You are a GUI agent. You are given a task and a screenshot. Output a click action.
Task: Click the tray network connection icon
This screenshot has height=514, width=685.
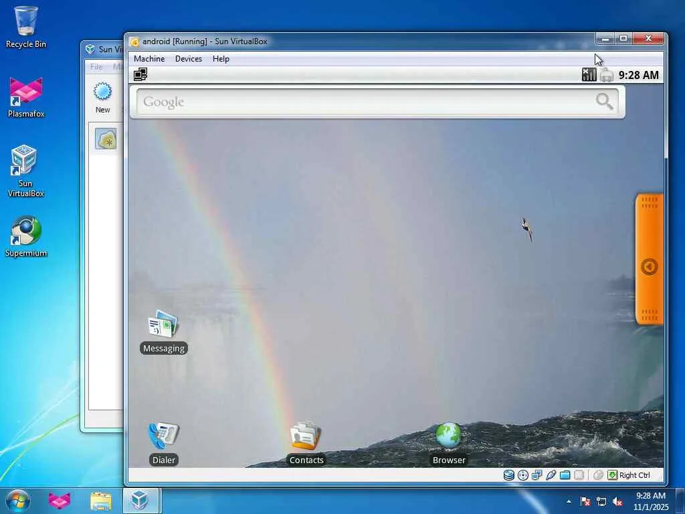(601, 501)
